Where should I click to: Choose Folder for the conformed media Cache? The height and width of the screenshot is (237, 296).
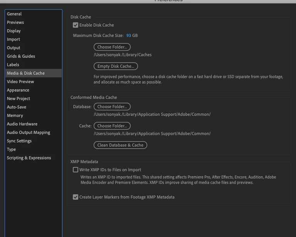(112, 126)
